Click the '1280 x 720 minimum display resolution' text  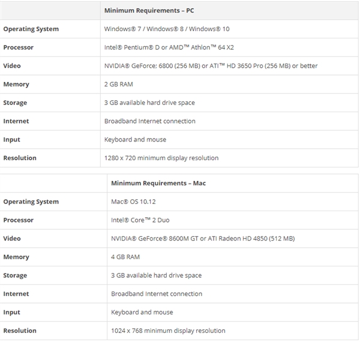161,158
